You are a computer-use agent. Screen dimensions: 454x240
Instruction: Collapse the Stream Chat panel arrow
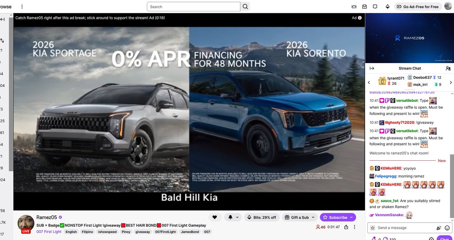[x=372, y=68]
